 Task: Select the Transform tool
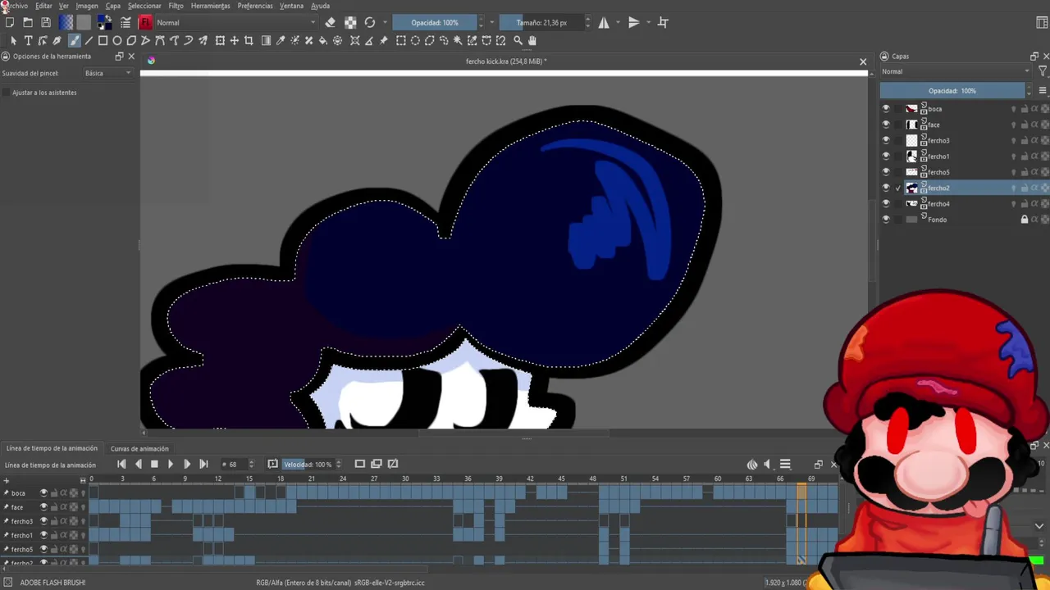click(x=220, y=40)
